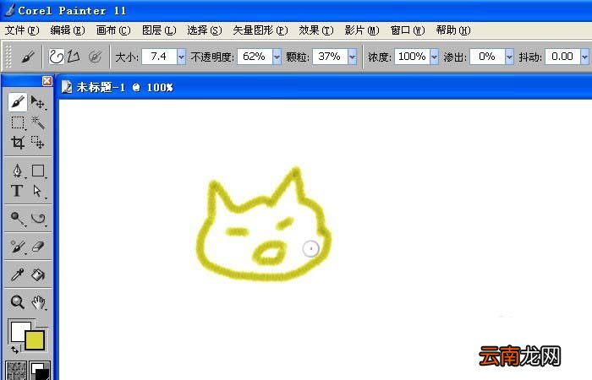Open the 颗粒 grain slider dropdown
Viewport: 592px width, 380px height.
(x=353, y=57)
